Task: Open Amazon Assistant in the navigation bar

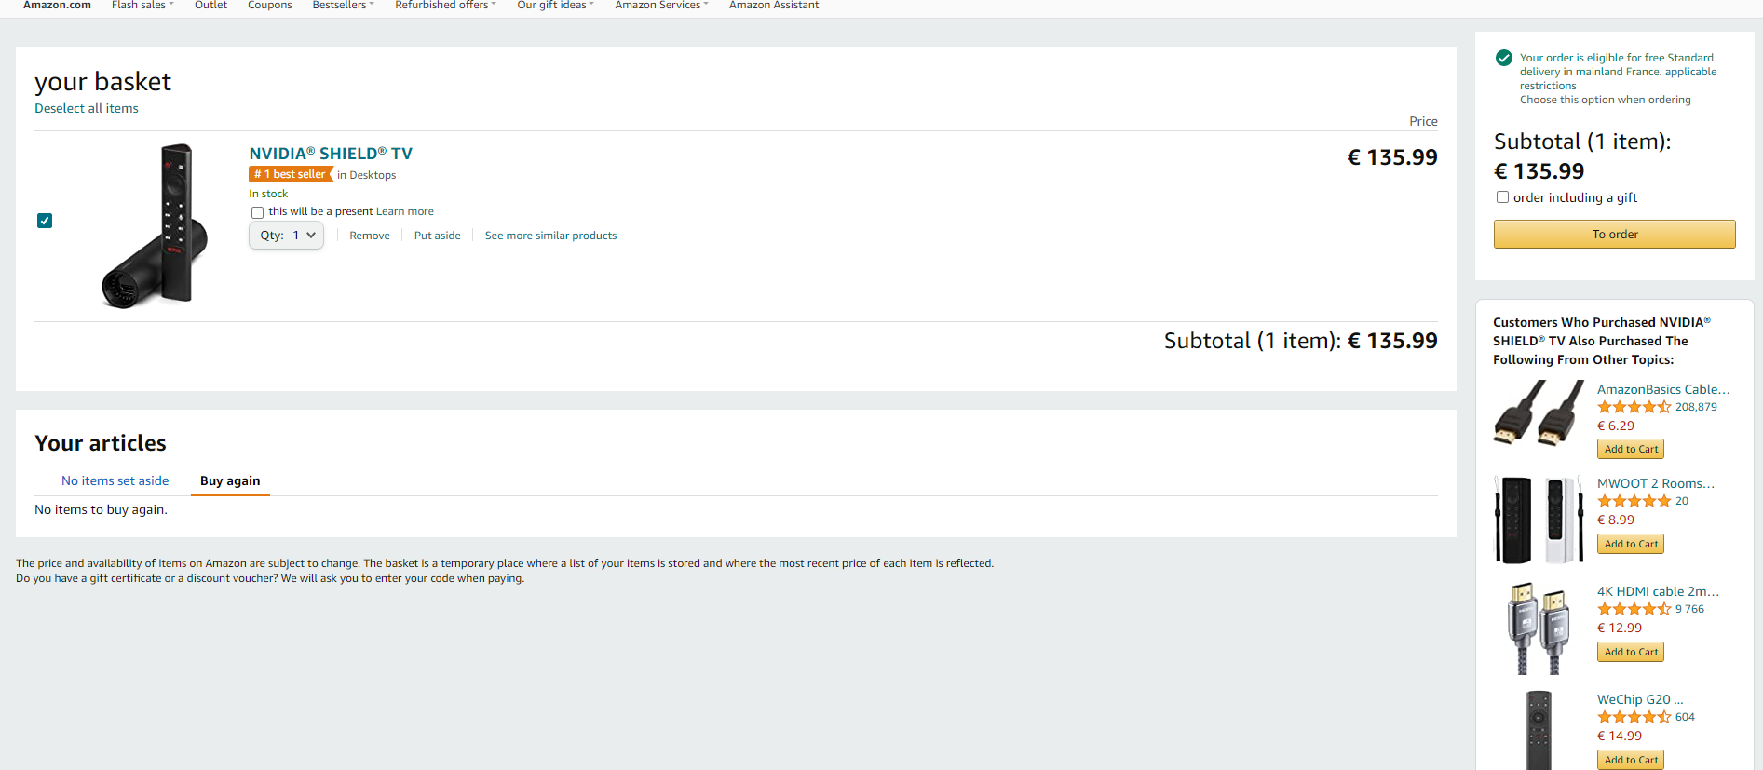Action: (x=774, y=6)
